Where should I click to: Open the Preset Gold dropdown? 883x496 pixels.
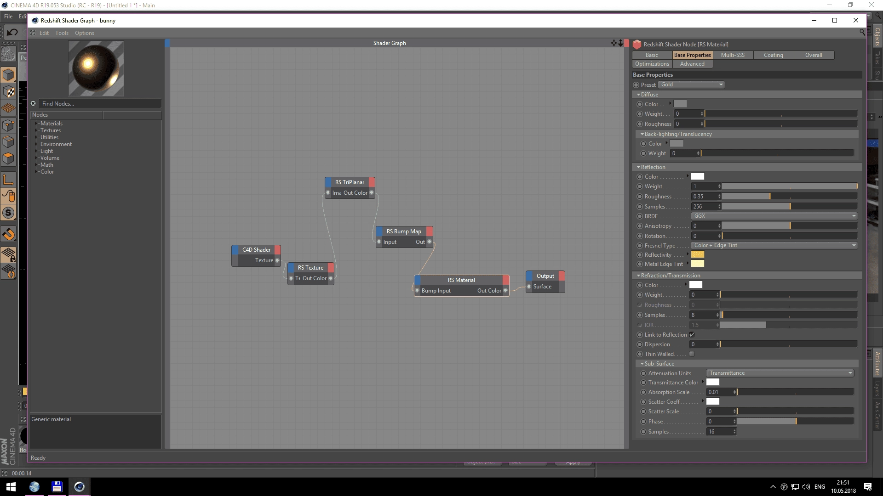[x=692, y=85]
